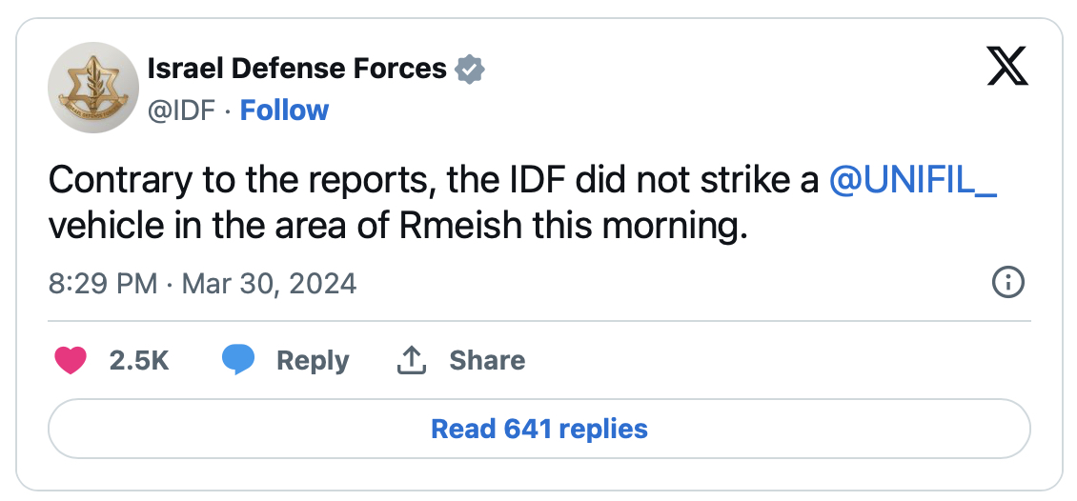This screenshot has width=1077, height=501.
Task: Click the Reply label
Action: 313,360
